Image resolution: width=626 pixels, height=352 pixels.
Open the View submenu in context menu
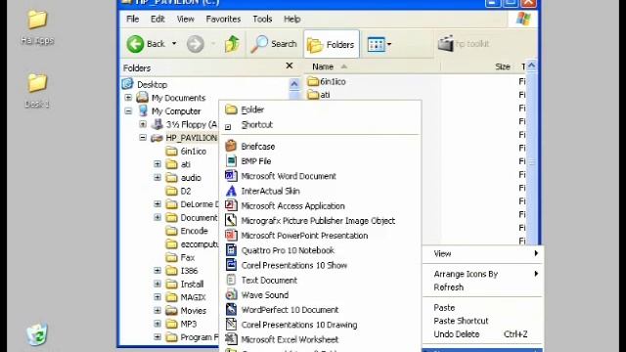pyautogui.click(x=482, y=253)
